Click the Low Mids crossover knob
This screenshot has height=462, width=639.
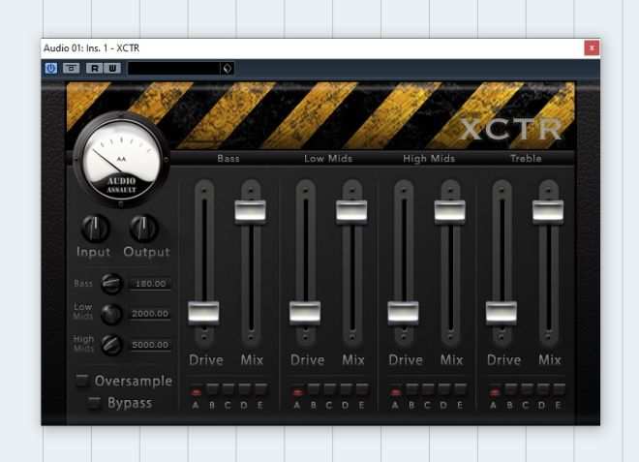tap(111, 314)
